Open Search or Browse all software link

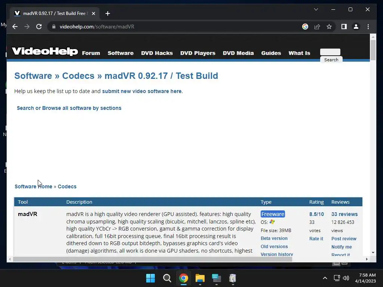(69, 108)
